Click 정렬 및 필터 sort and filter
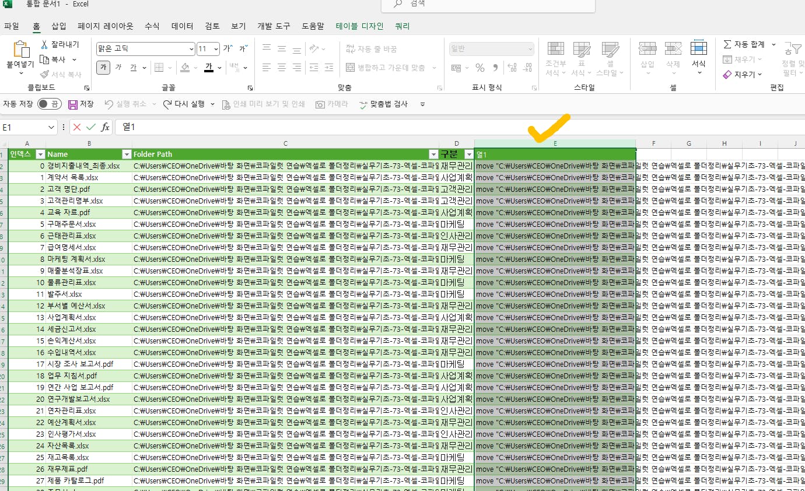This screenshot has width=805, height=491. [793, 59]
